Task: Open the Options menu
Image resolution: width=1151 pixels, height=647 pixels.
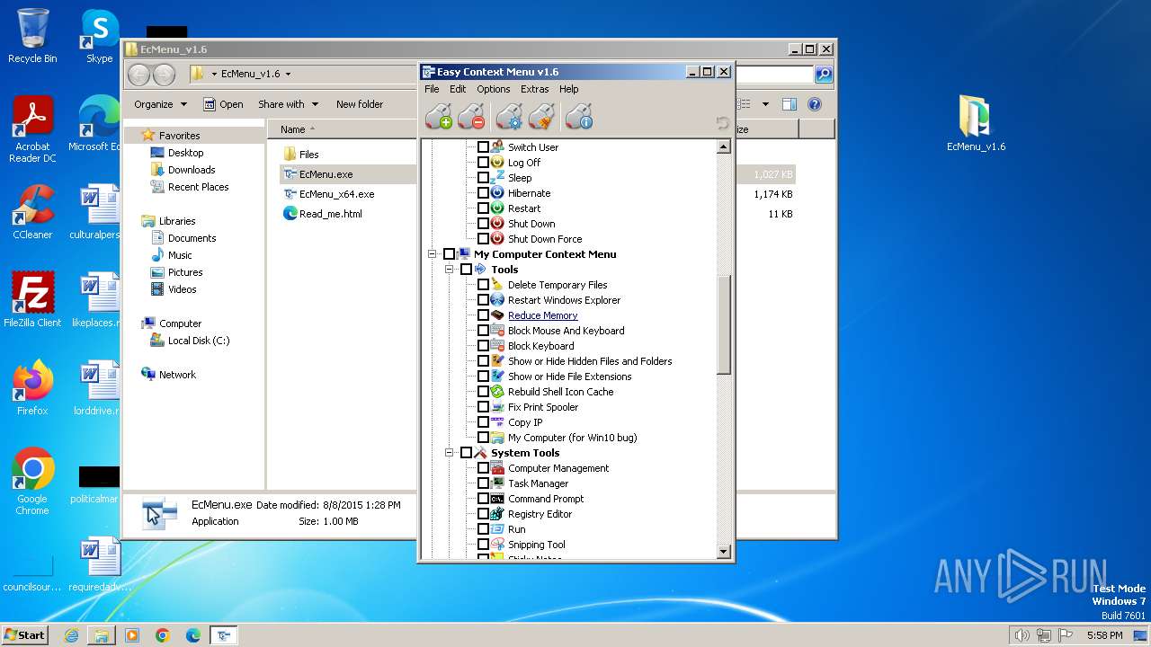Action: [x=493, y=89]
